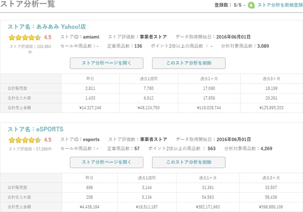The image size is (303, 212).
Task: Click the 過去3ヶ月 header in the amiami table
Action: (271, 78)
